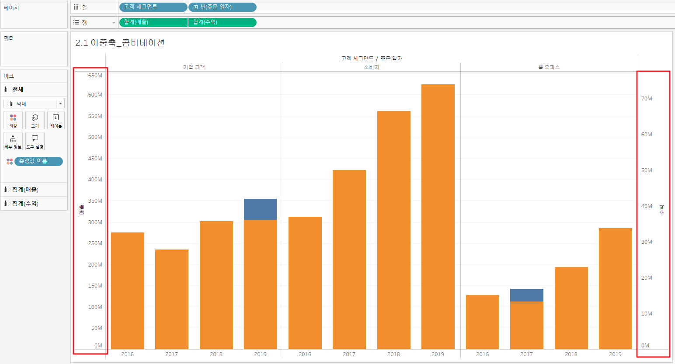
Task: Select the orange 2018 bar in 홈 오피스
Action: click(x=571, y=308)
